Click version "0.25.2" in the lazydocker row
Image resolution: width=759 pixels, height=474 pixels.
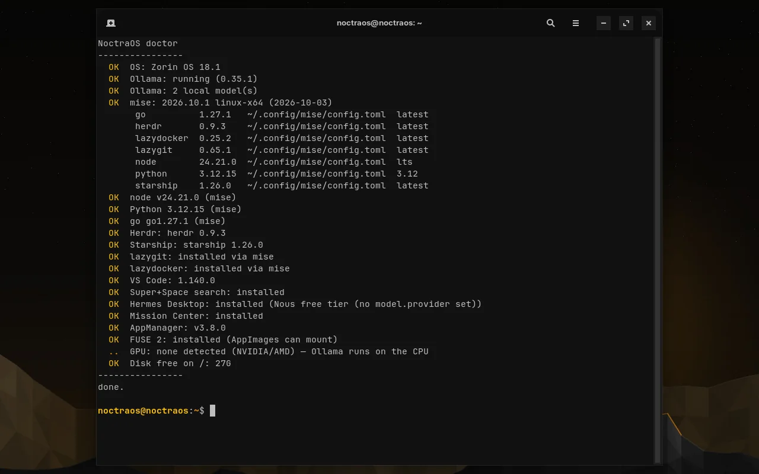(x=215, y=138)
